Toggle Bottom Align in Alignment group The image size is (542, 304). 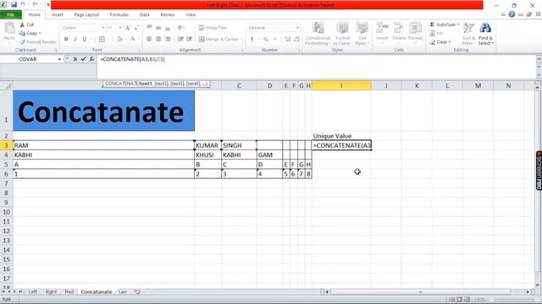tap(168, 28)
